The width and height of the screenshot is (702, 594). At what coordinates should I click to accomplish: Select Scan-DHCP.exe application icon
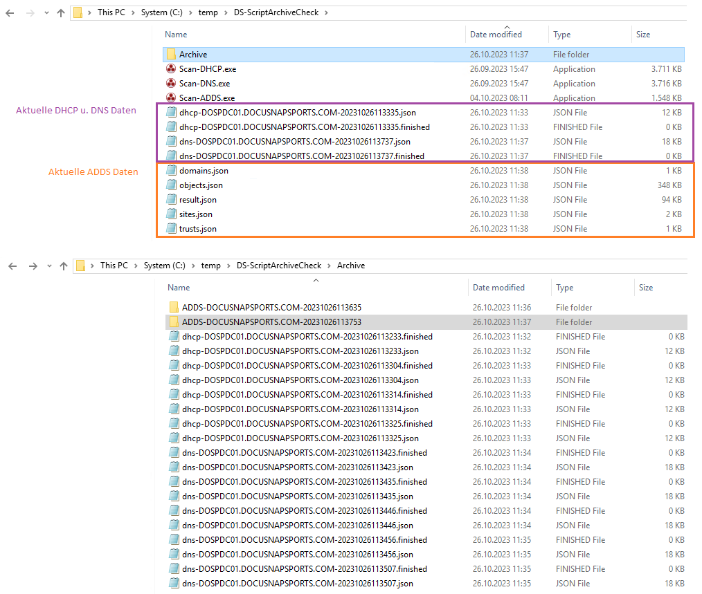coord(171,68)
